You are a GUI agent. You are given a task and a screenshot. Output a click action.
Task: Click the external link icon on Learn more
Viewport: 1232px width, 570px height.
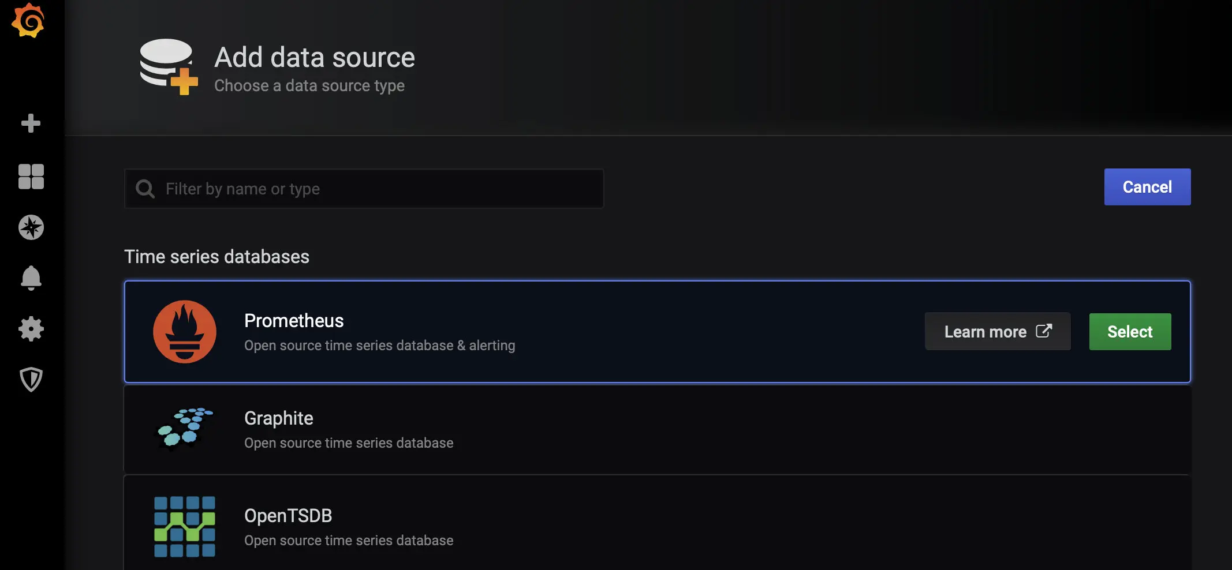[x=1044, y=331]
